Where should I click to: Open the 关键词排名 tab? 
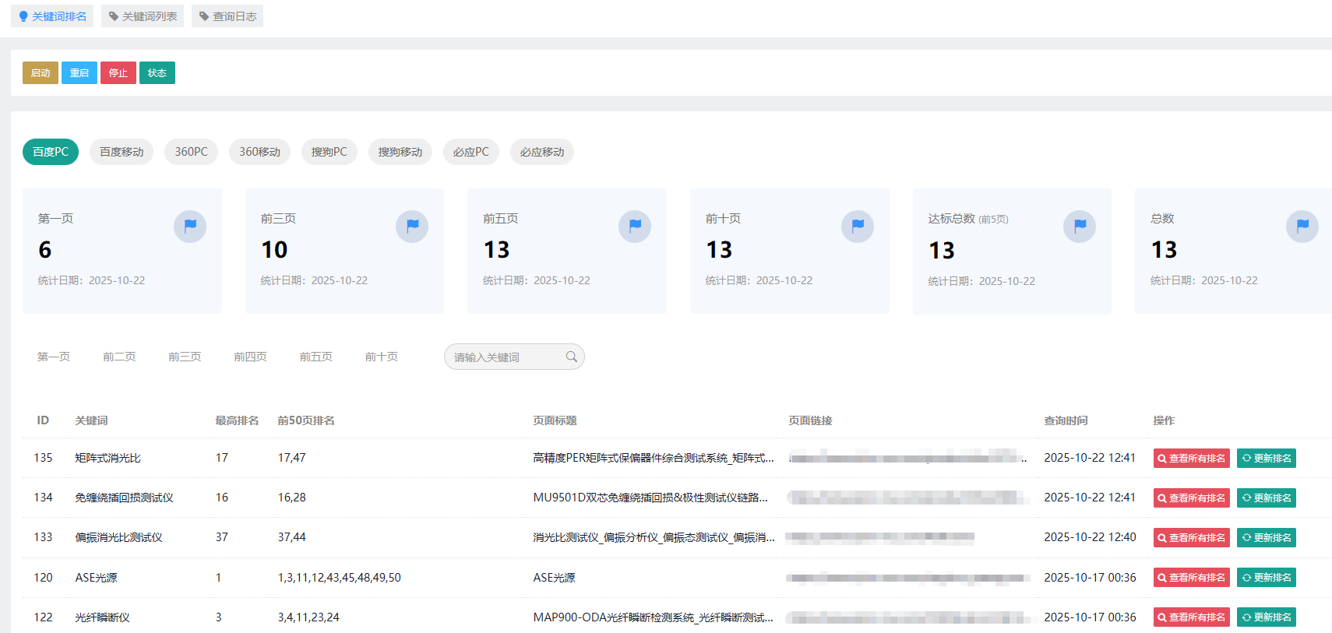(x=52, y=16)
